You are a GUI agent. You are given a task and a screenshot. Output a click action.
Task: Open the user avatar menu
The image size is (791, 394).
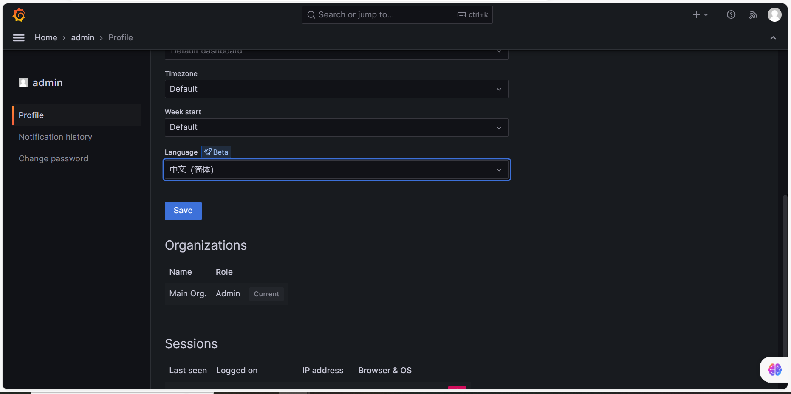(x=774, y=15)
